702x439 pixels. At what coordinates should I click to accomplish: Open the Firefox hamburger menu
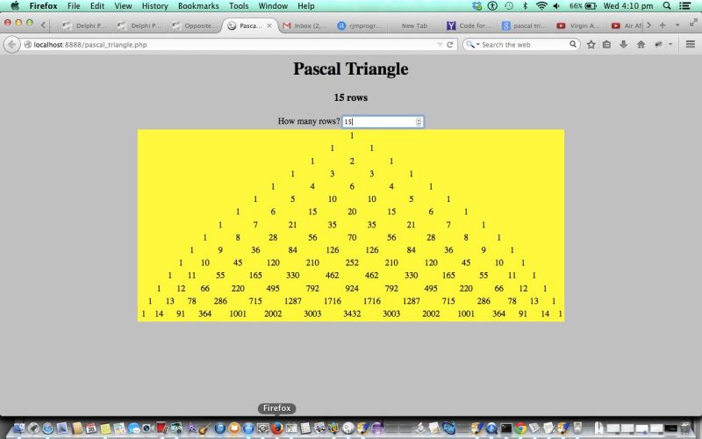tap(690, 44)
